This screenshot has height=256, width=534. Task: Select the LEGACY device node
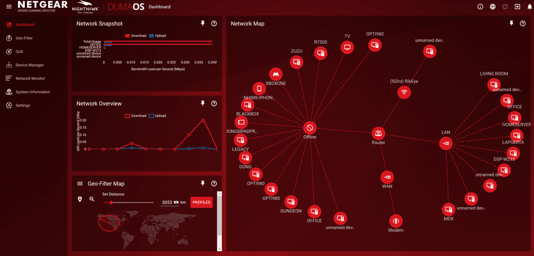[x=240, y=140]
